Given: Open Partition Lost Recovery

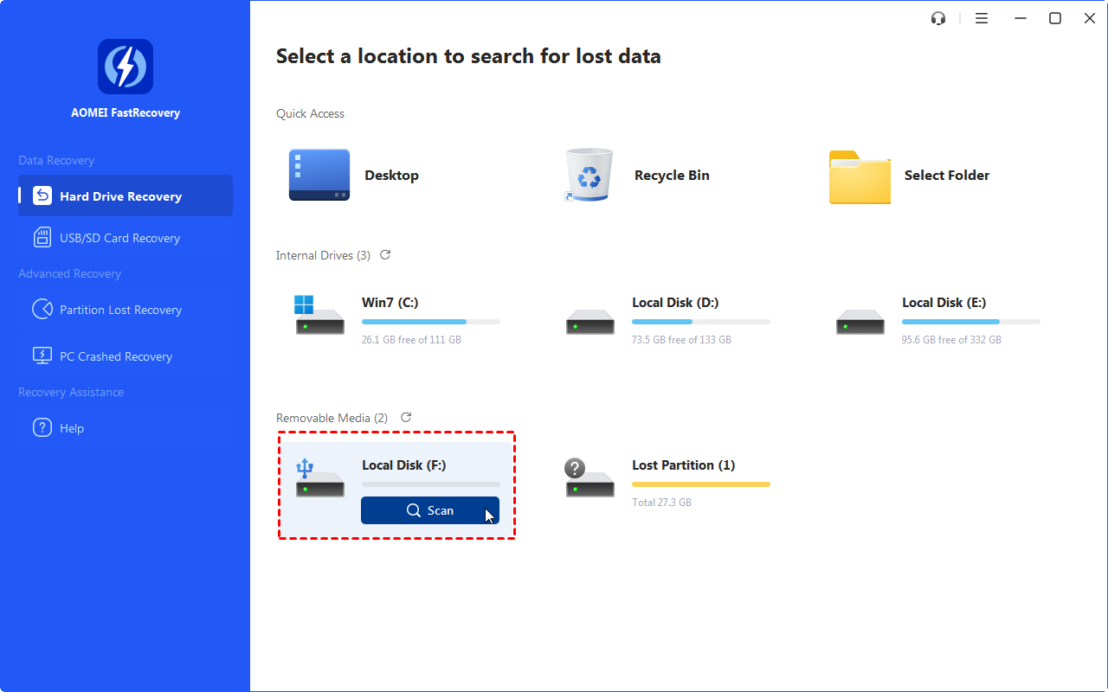Looking at the screenshot, I should [126, 310].
